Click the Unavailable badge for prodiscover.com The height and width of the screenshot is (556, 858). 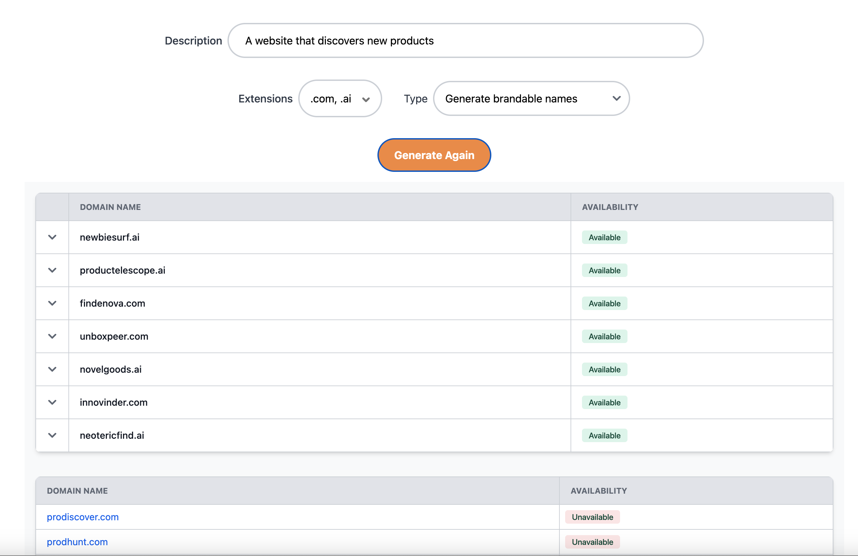click(x=592, y=517)
